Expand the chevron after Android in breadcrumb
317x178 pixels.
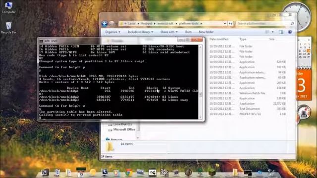pos(155,24)
